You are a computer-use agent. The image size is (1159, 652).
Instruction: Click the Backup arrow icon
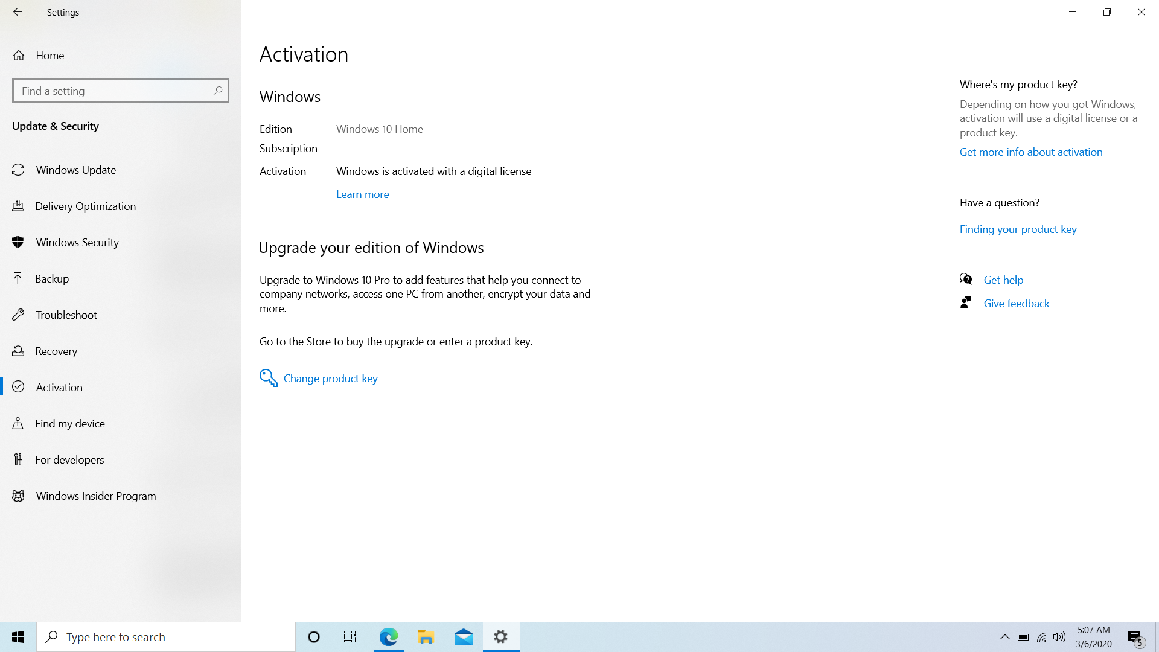[x=18, y=278]
